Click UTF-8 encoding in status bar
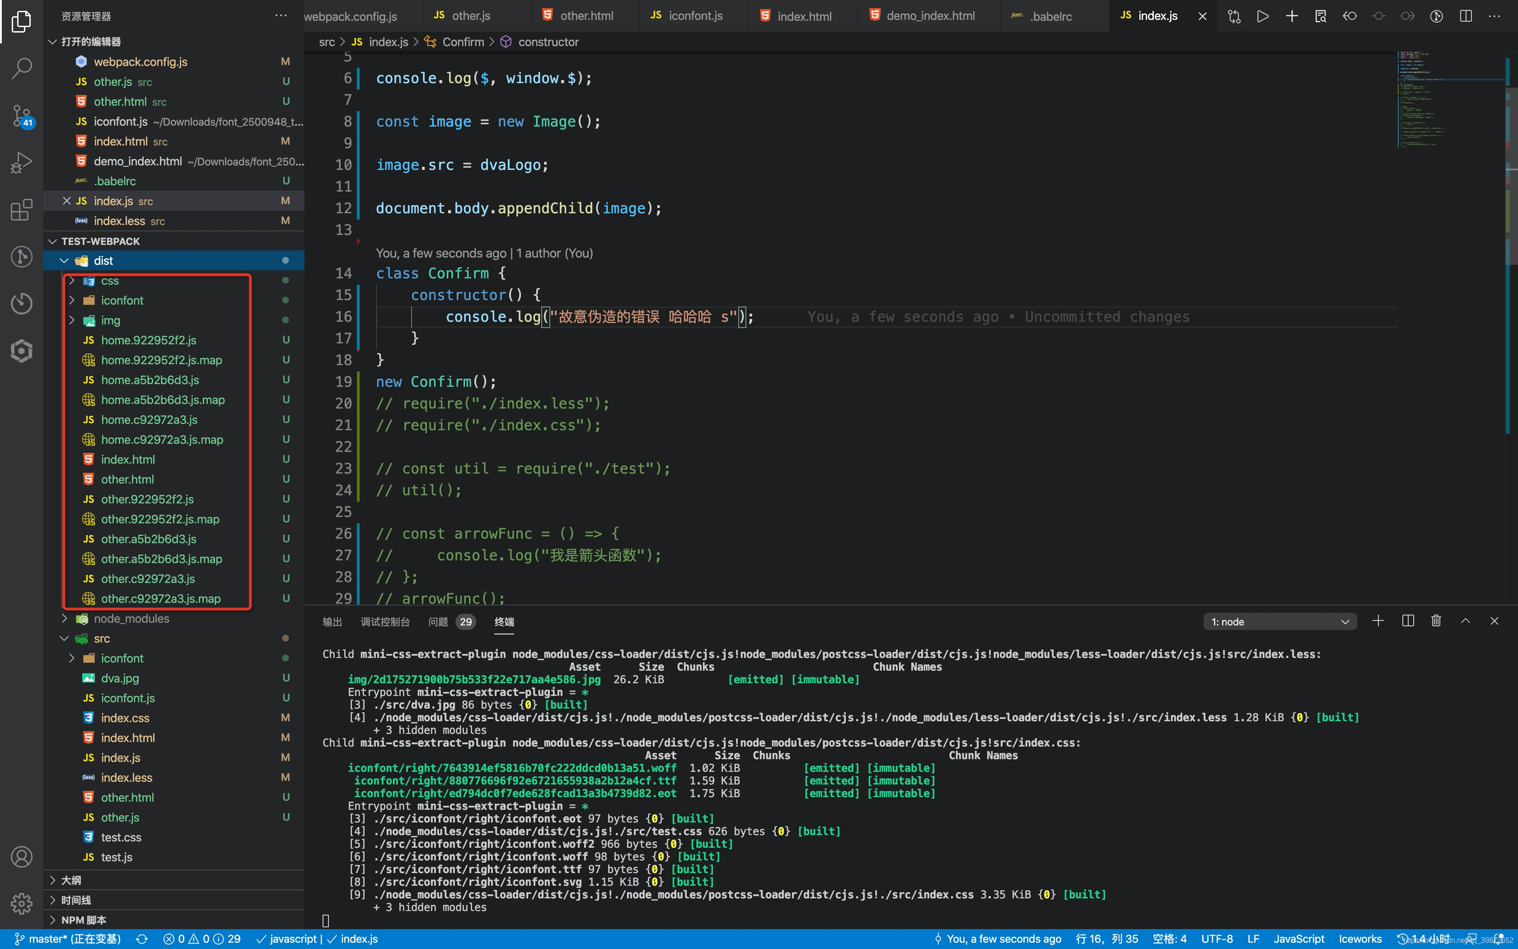Image resolution: width=1518 pixels, height=949 pixels. (x=1216, y=939)
